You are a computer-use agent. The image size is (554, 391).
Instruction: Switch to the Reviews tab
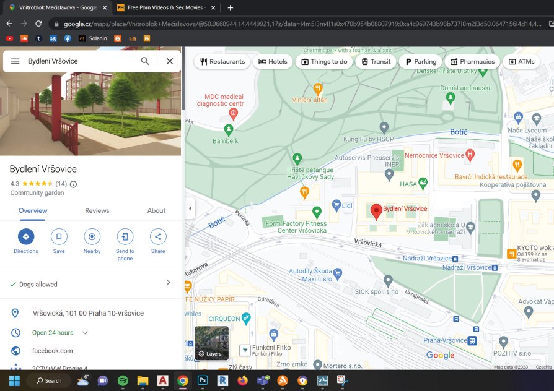[x=97, y=211]
